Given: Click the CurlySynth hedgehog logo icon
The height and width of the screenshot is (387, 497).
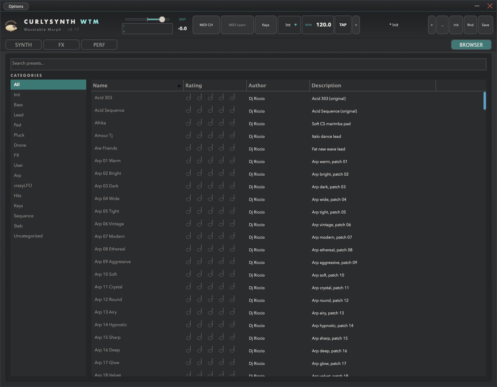Looking at the screenshot, I should click(12, 26).
